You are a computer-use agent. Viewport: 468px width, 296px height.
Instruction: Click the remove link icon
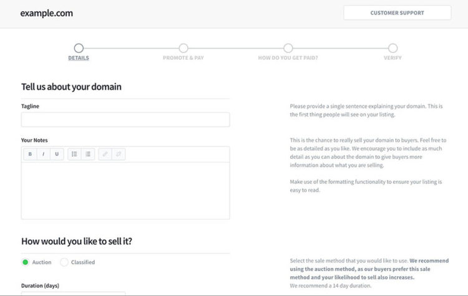[119, 154]
